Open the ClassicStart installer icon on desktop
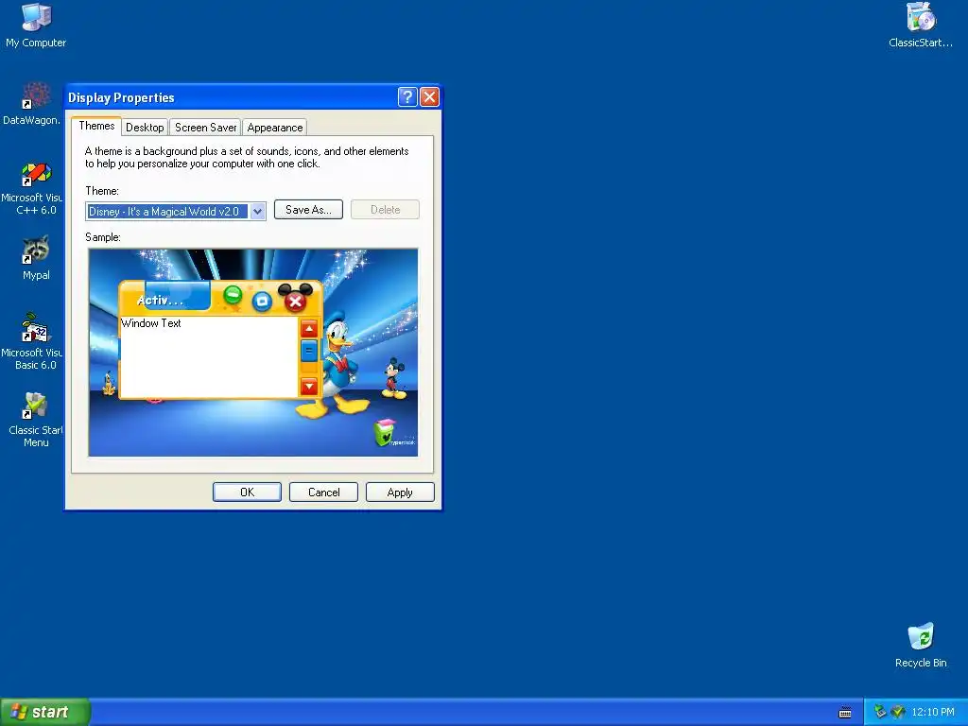 click(x=921, y=25)
